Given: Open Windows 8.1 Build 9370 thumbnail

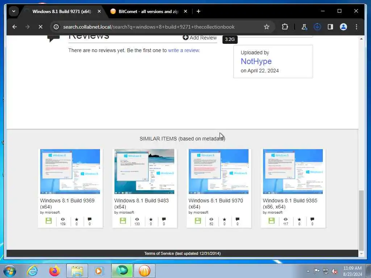Looking at the screenshot, I should click(x=218, y=171).
